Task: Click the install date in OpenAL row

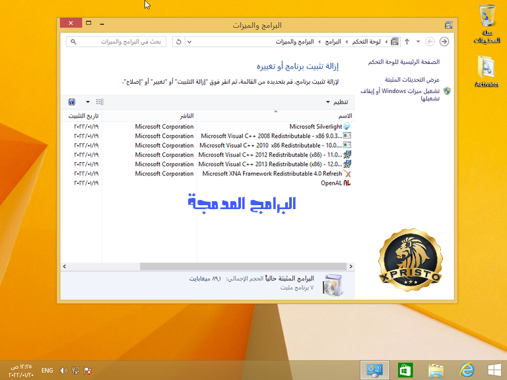Action: point(86,183)
